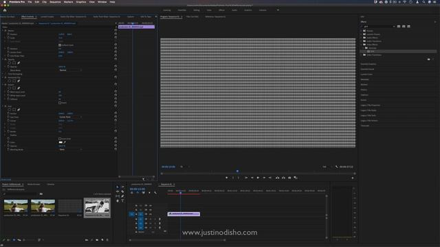Step forward one frame
440x247 pixels.
pos(264,178)
